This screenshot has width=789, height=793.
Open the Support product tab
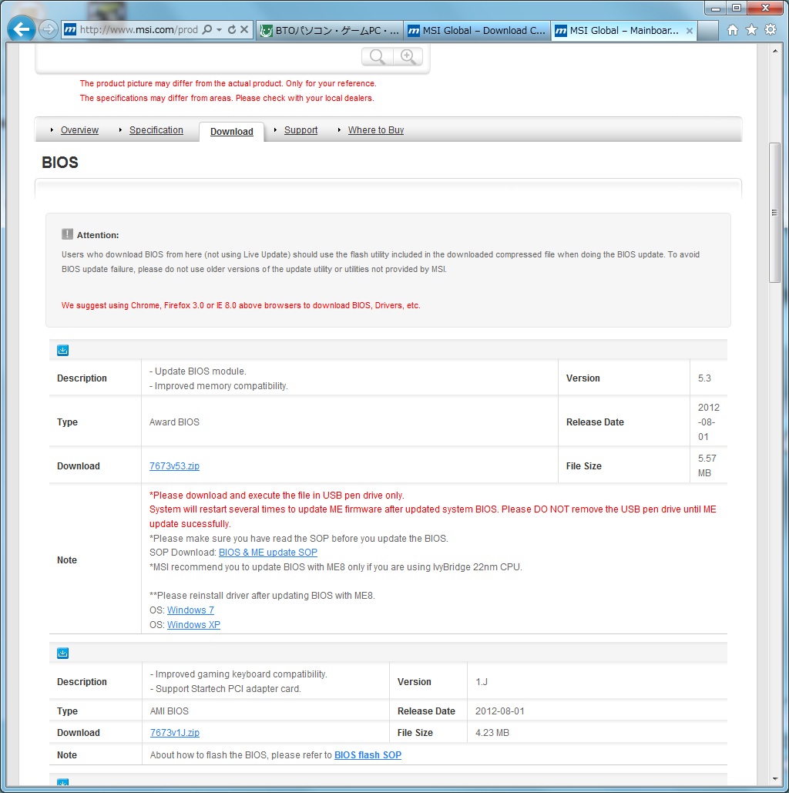301,130
